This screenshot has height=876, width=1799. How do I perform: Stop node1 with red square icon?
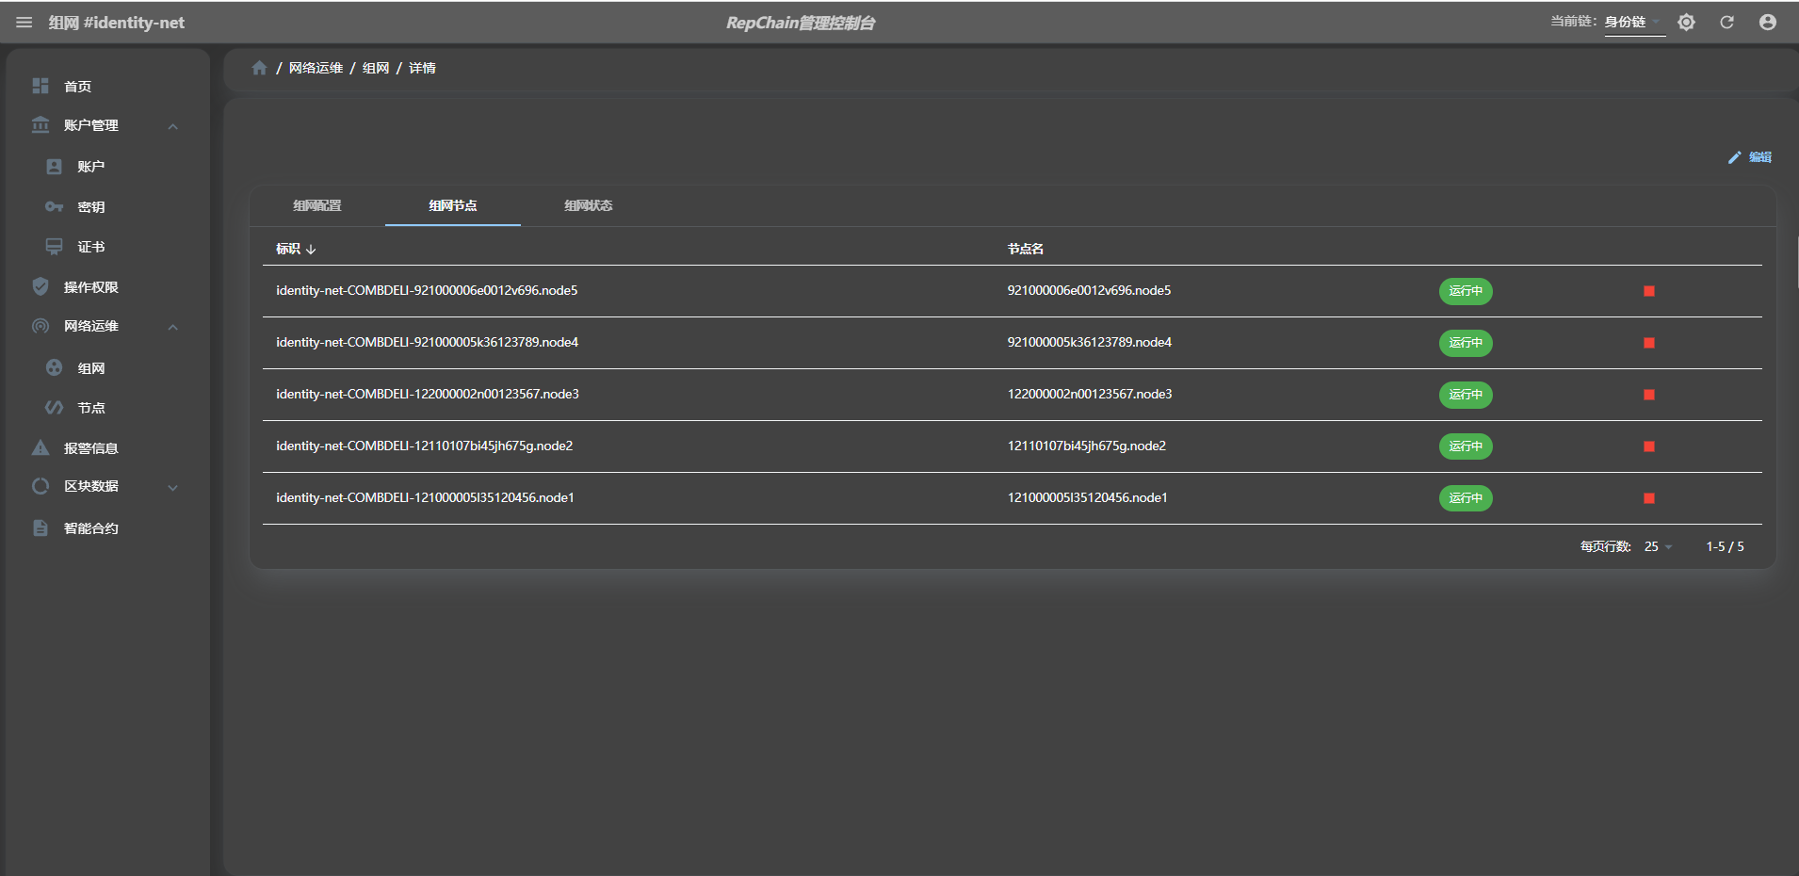pos(1649,498)
